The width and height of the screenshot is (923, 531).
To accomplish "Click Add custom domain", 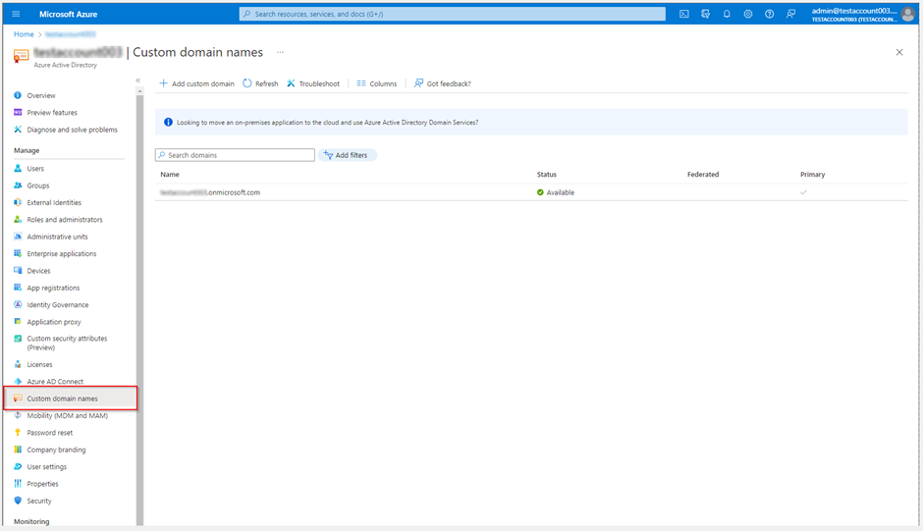I will (196, 83).
